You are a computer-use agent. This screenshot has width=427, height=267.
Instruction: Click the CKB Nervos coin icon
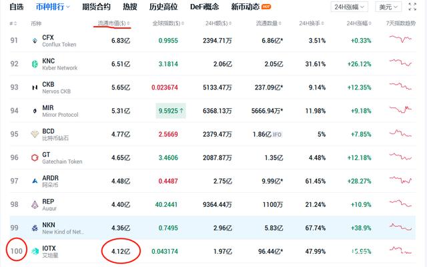click(35, 87)
